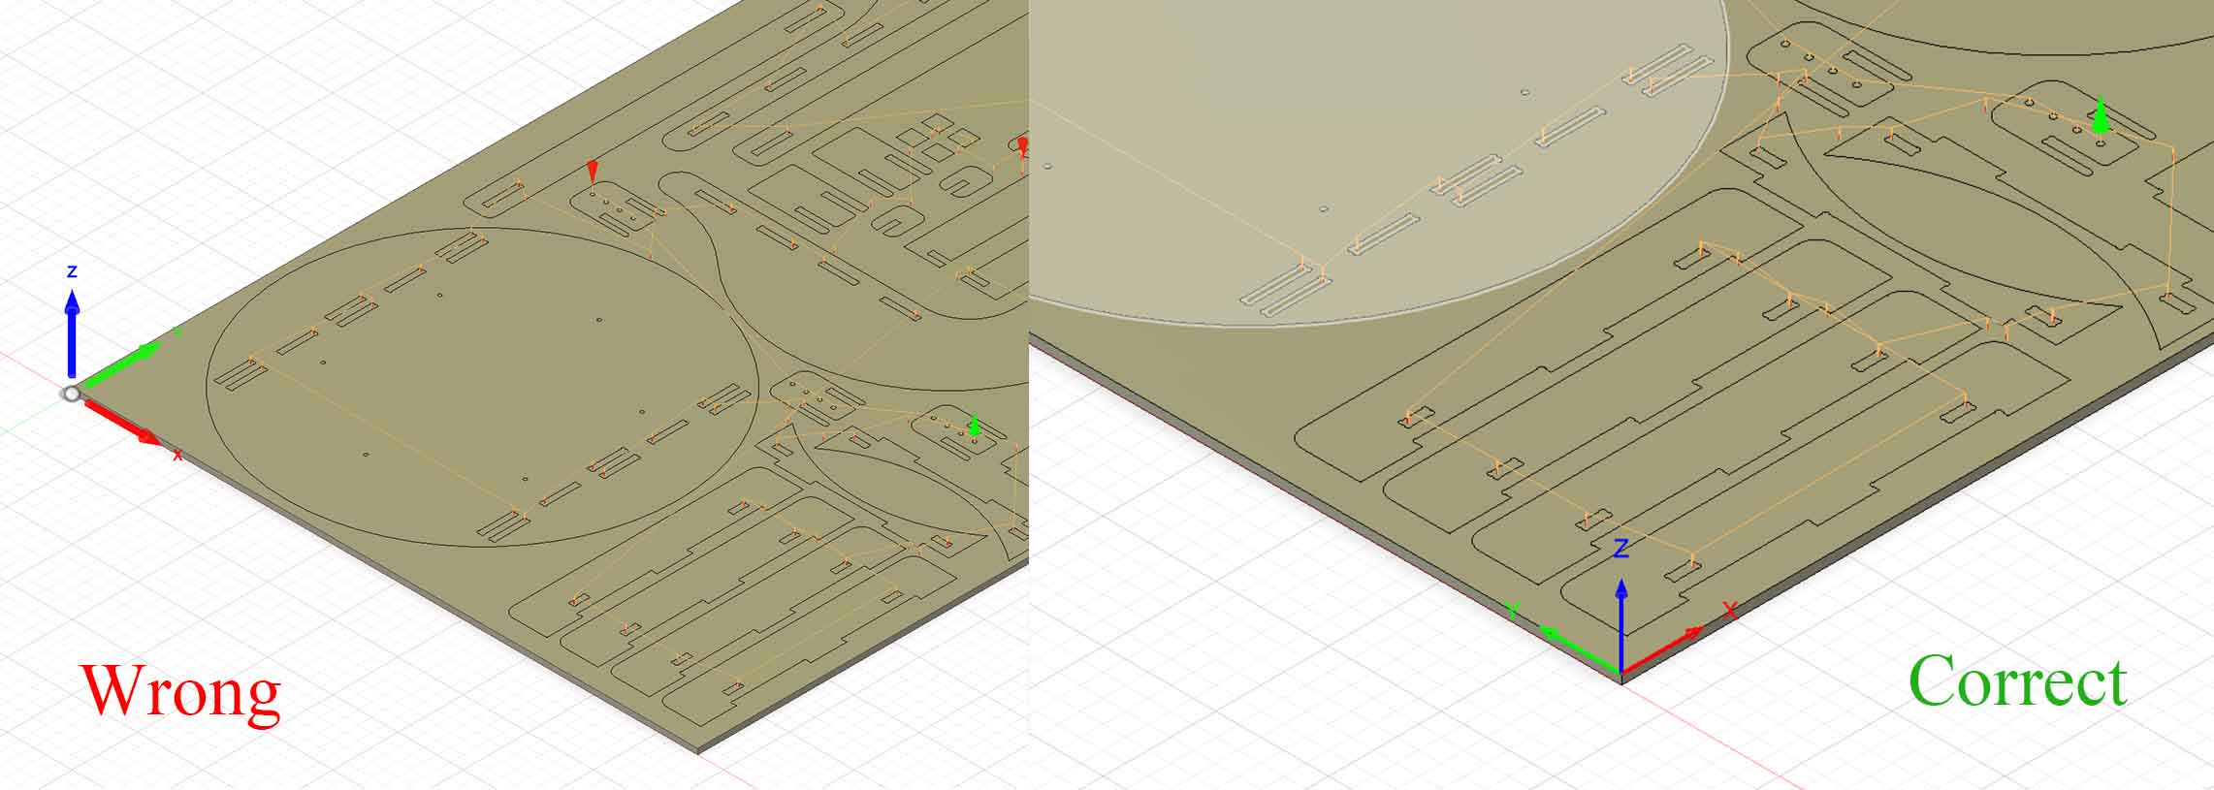The image size is (2214, 790).
Task: Select the blue Z axis arrow in Correct view
Action: click(x=1620, y=620)
